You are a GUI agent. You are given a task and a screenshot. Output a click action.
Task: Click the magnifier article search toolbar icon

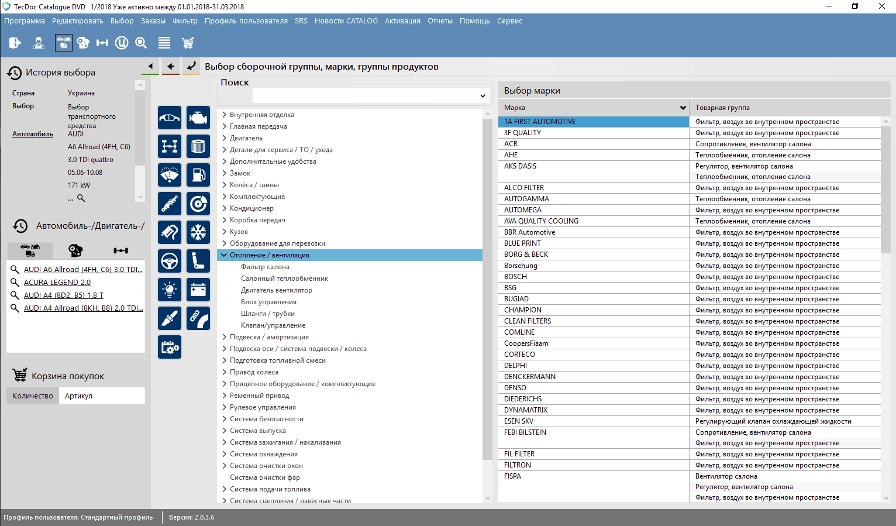(x=141, y=43)
